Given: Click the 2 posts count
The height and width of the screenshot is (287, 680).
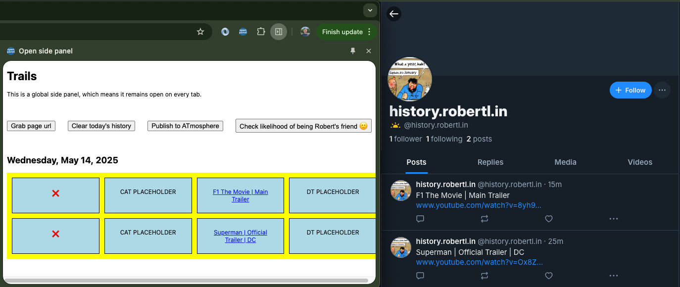Looking at the screenshot, I should [479, 139].
